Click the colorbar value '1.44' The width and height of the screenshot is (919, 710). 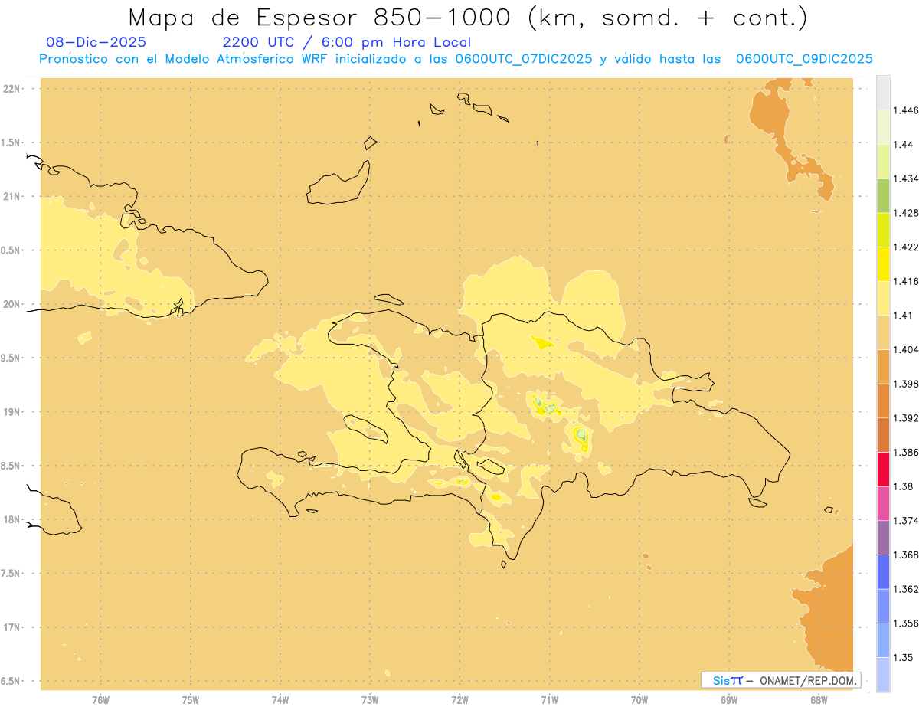(x=903, y=145)
